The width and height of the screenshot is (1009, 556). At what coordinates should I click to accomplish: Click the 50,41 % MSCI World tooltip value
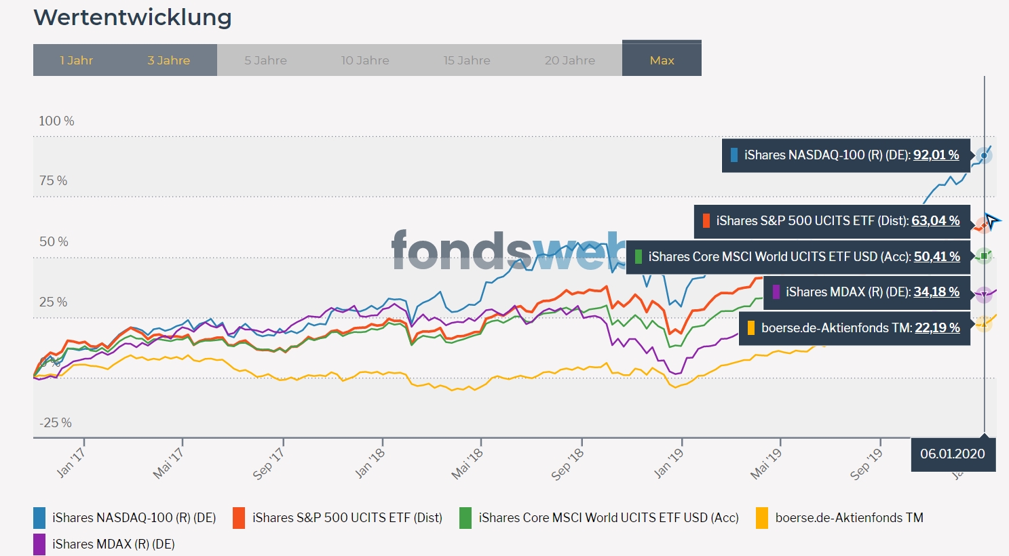coord(937,256)
